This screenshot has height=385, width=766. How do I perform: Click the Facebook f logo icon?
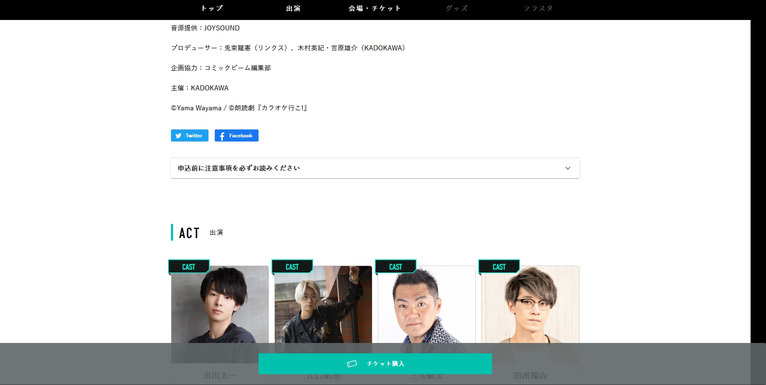(x=222, y=136)
